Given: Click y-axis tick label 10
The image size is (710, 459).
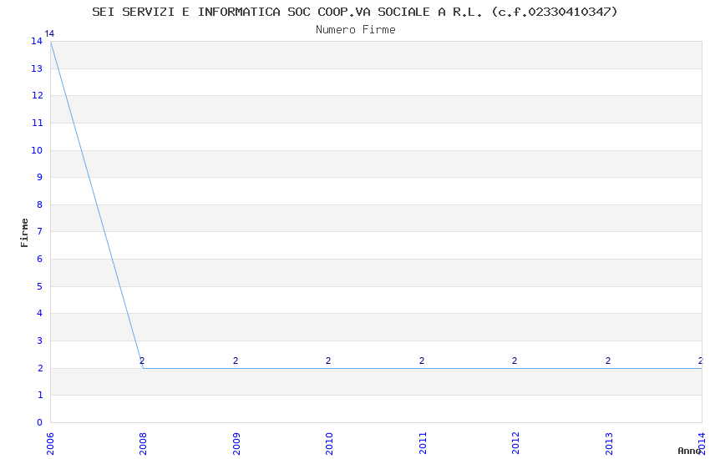Looking at the screenshot, I should 37,150.
